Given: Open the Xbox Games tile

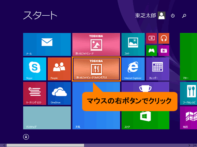Looking at the screenshot, I should pyautogui.click(x=151, y=51).
